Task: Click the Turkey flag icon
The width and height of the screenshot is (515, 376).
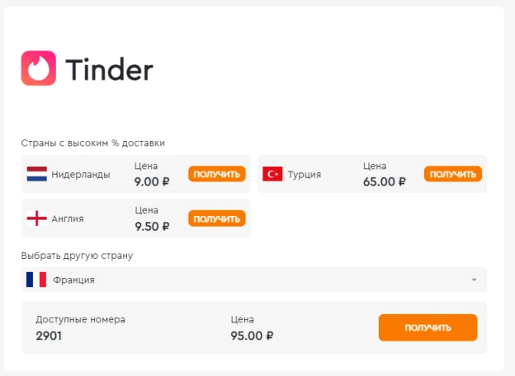Action: pyautogui.click(x=272, y=174)
